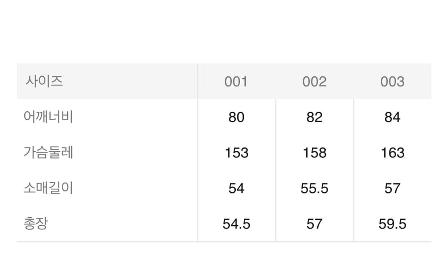The image size is (448, 265).
Task: Click chest measurement 163
Action: [x=392, y=153]
